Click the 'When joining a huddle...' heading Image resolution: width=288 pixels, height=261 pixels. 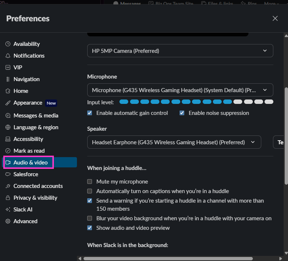click(x=117, y=168)
